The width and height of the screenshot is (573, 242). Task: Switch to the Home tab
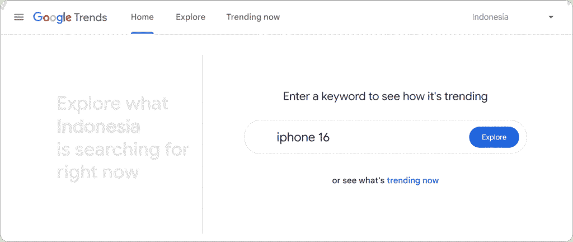[142, 17]
